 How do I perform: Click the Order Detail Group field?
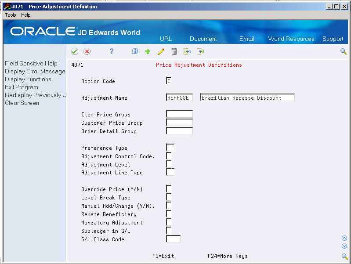click(179, 131)
